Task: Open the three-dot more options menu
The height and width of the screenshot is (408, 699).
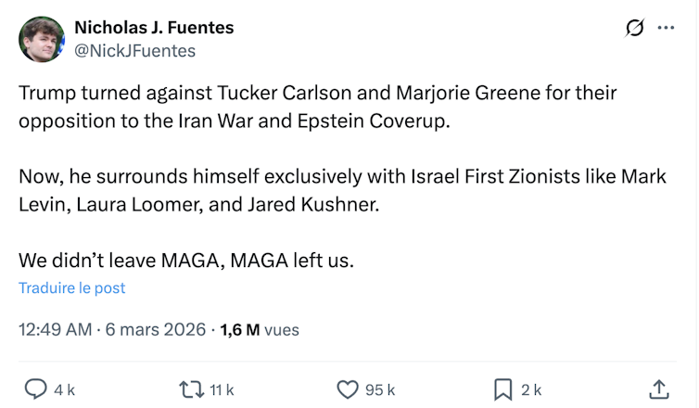Action: coord(666,29)
